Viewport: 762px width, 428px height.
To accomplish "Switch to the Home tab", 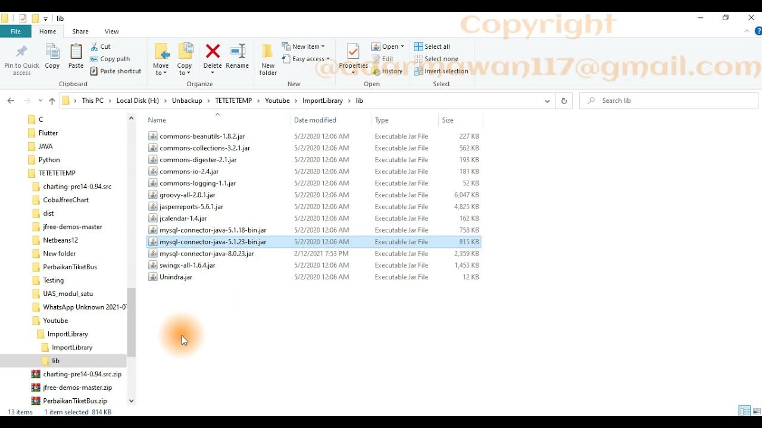I will pos(48,32).
